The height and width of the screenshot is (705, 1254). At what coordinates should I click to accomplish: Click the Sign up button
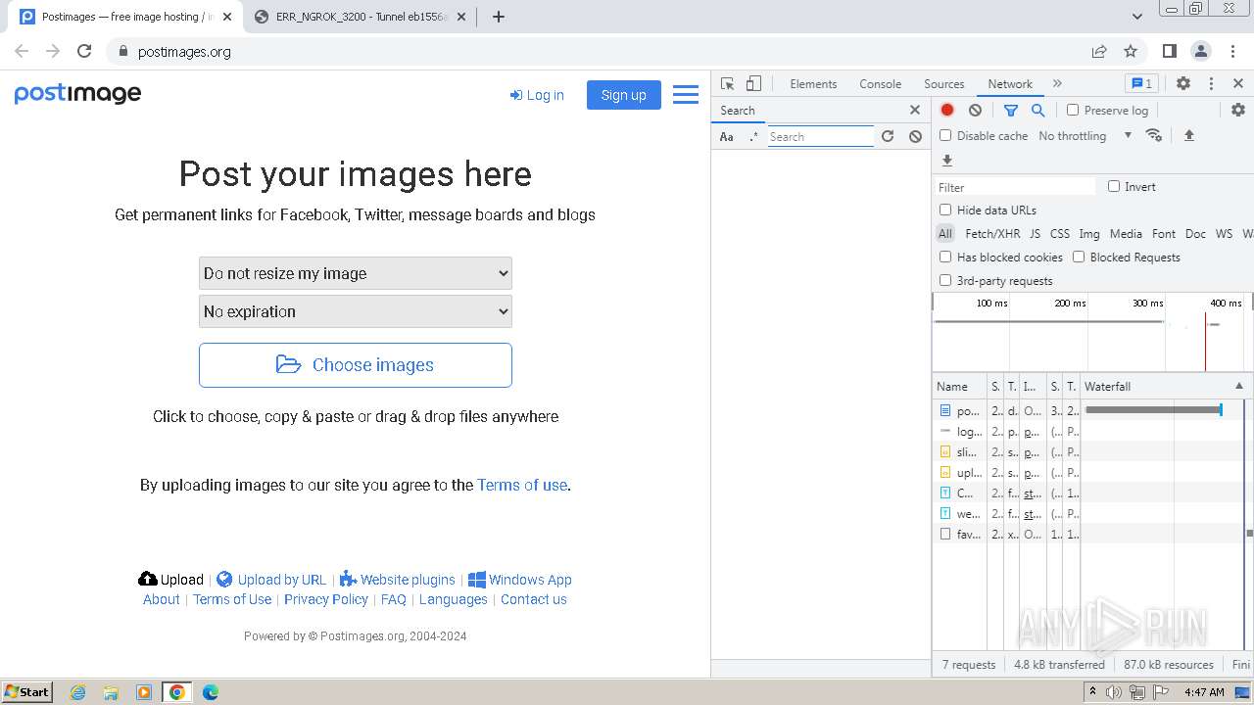[624, 95]
